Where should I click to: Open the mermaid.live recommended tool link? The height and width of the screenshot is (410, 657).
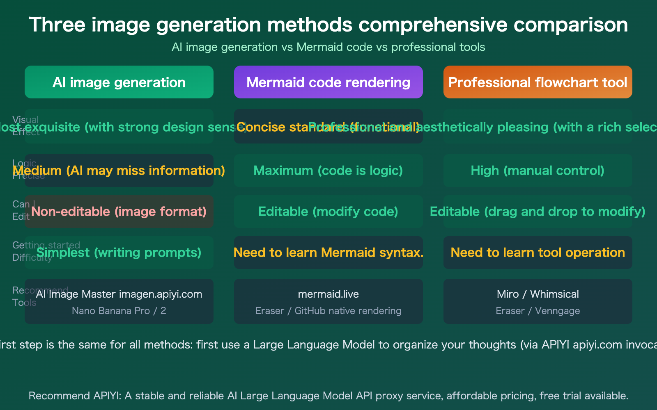point(328,294)
